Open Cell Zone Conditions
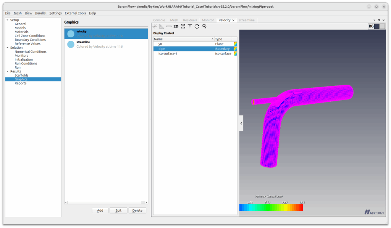 click(x=30, y=36)
